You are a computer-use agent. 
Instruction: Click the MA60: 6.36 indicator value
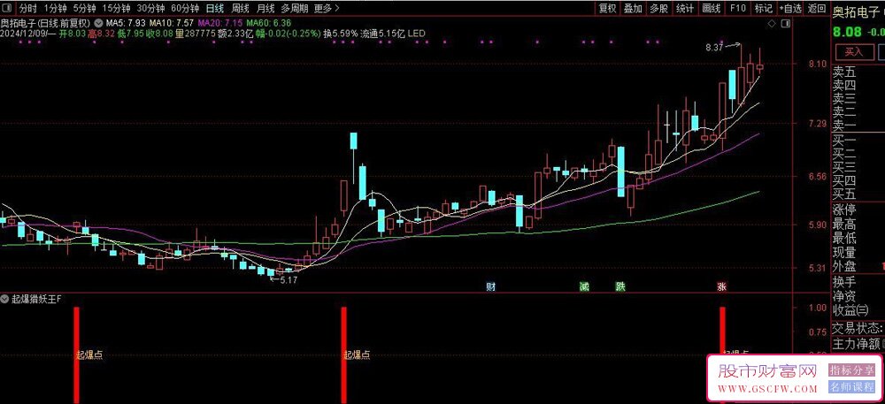[x=269, y=23]
